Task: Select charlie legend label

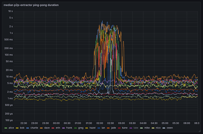Action: [34, 128]
